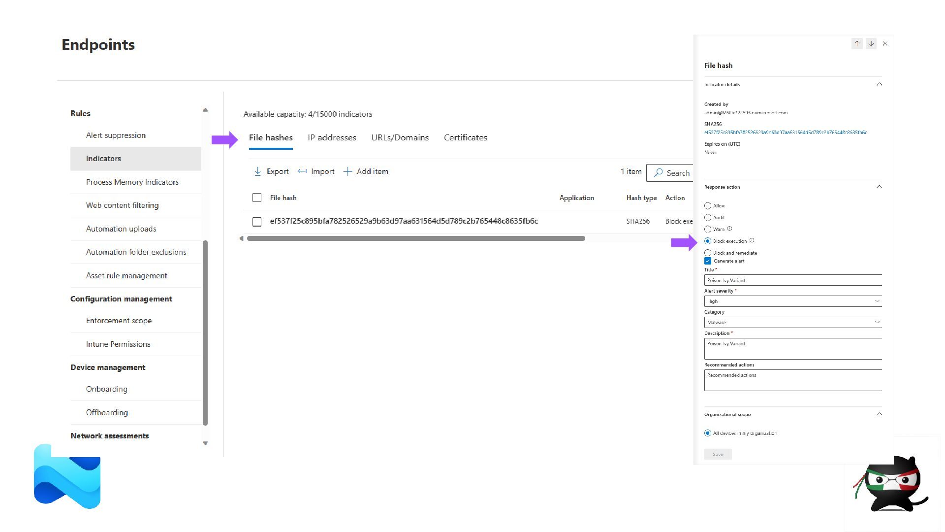Click the Search magnifier icon
The height and width of the screenshot is (532, 945).
point(658,173)
